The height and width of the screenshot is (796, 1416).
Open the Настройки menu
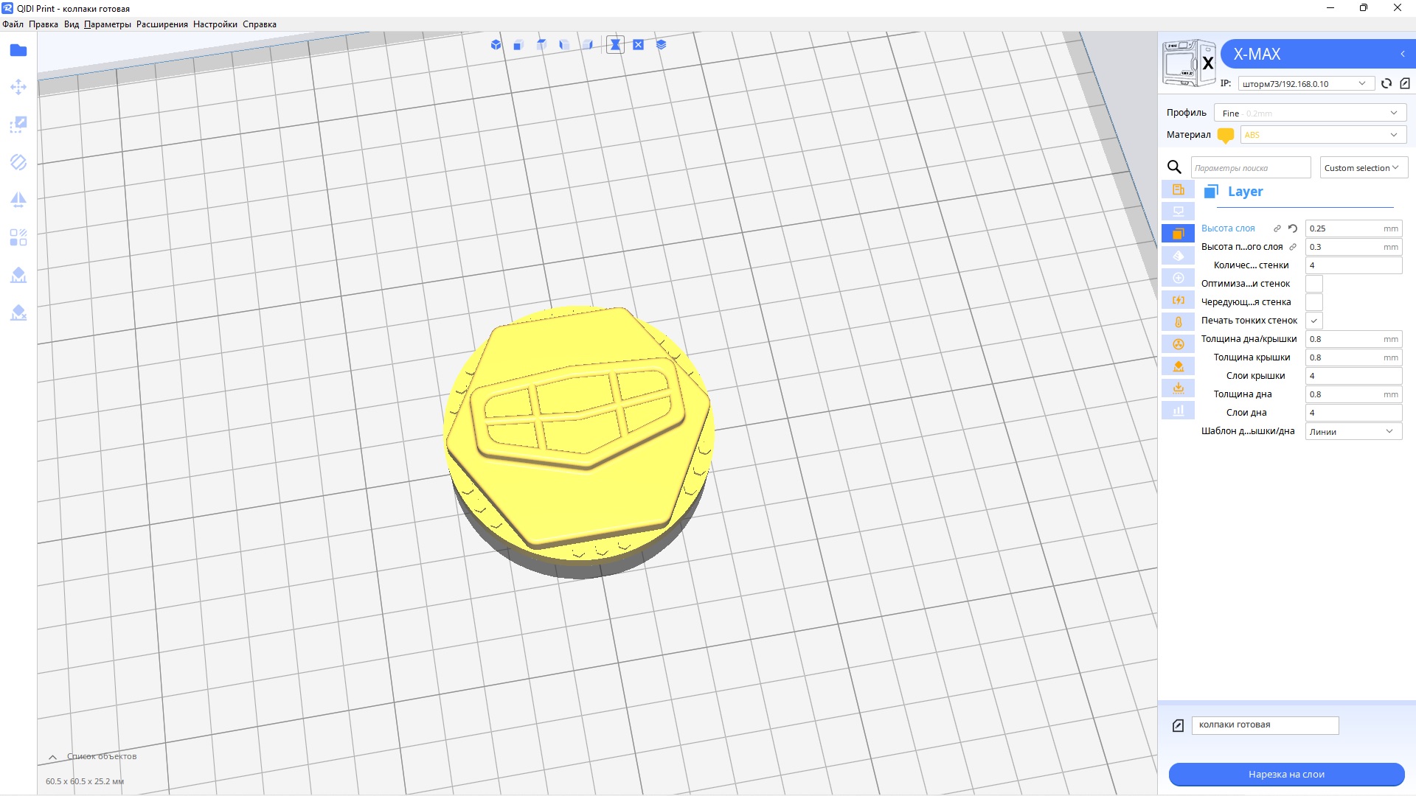click(215, 24)
